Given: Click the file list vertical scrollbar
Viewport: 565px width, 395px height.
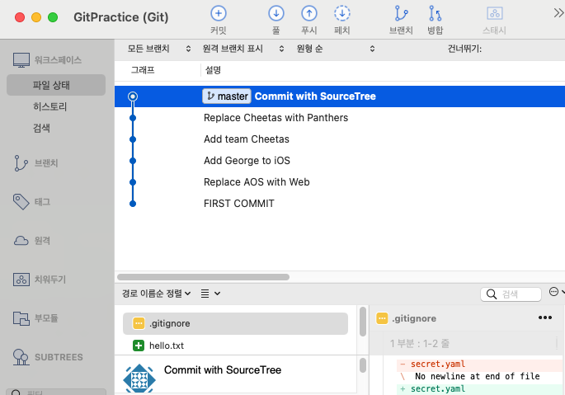Looking at the screenshot, I should 363,321.
